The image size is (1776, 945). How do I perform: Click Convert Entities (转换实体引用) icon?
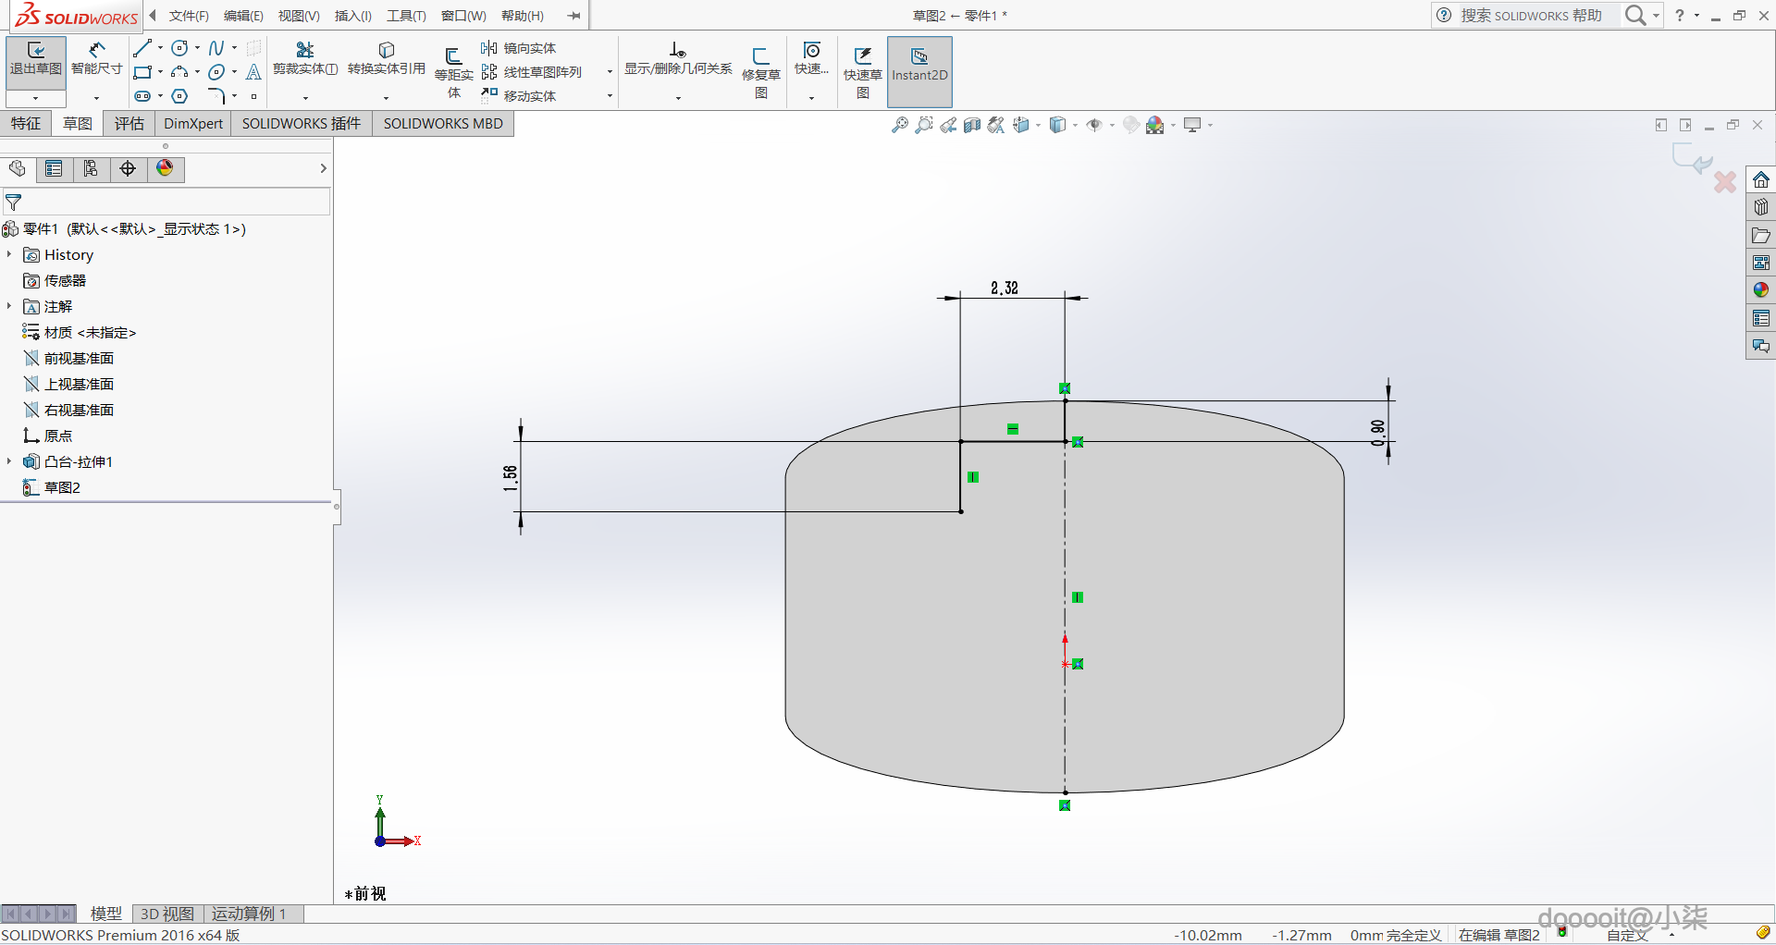coord(386,58)
